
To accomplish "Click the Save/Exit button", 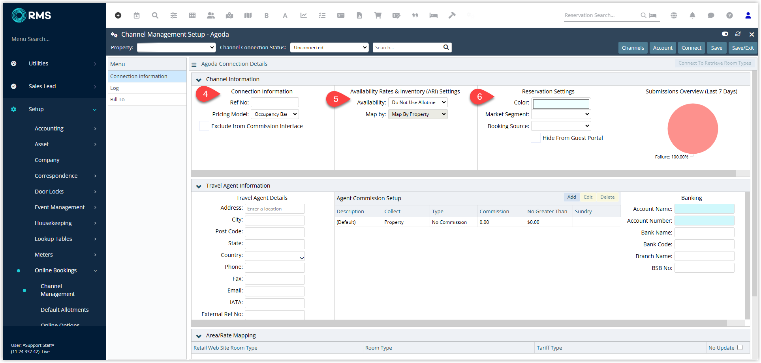I will click(x=743, y=48).
